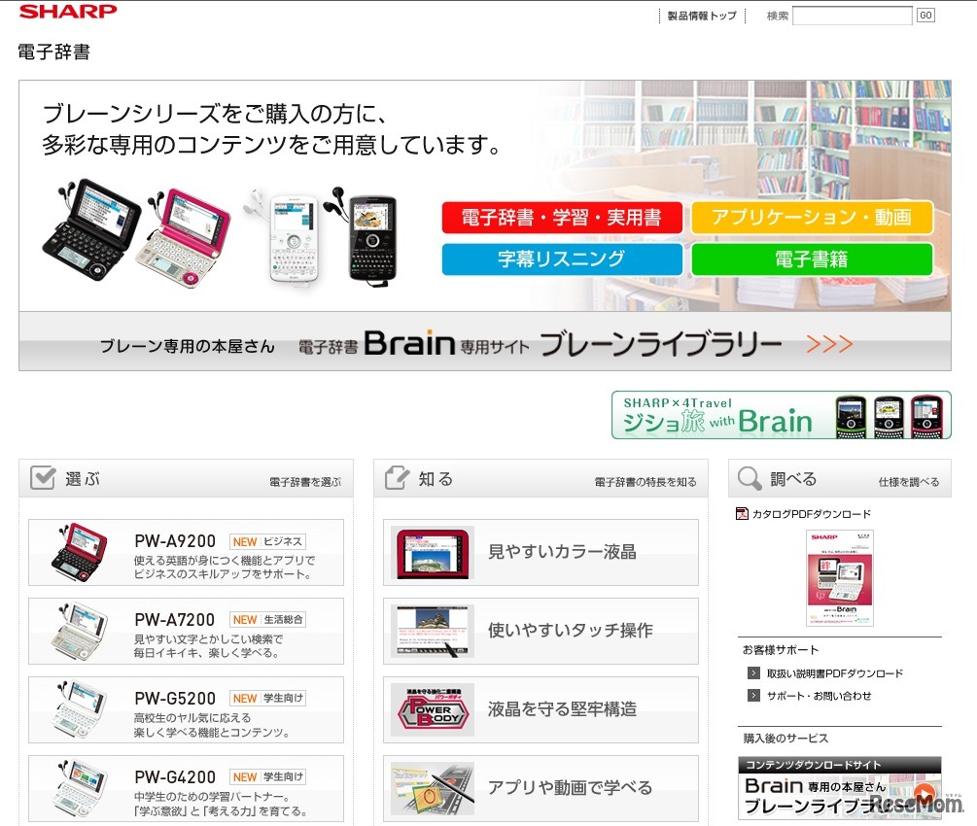The image size is (977, 826).
Task: Click the apps and video thumbnail icon
Action: coord(433,788)
